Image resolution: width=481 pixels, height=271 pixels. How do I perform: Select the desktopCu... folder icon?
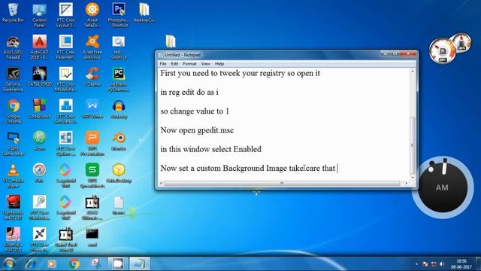[x=144, y=13]
